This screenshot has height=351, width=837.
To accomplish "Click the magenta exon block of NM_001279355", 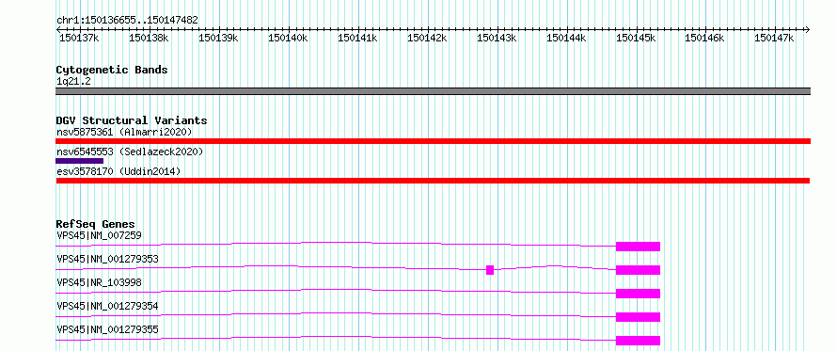I will tap(638, 341).
